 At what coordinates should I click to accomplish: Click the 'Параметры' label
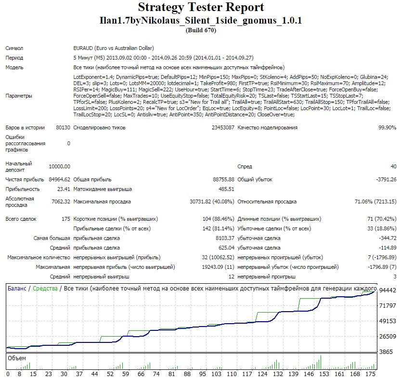[19, 96]
